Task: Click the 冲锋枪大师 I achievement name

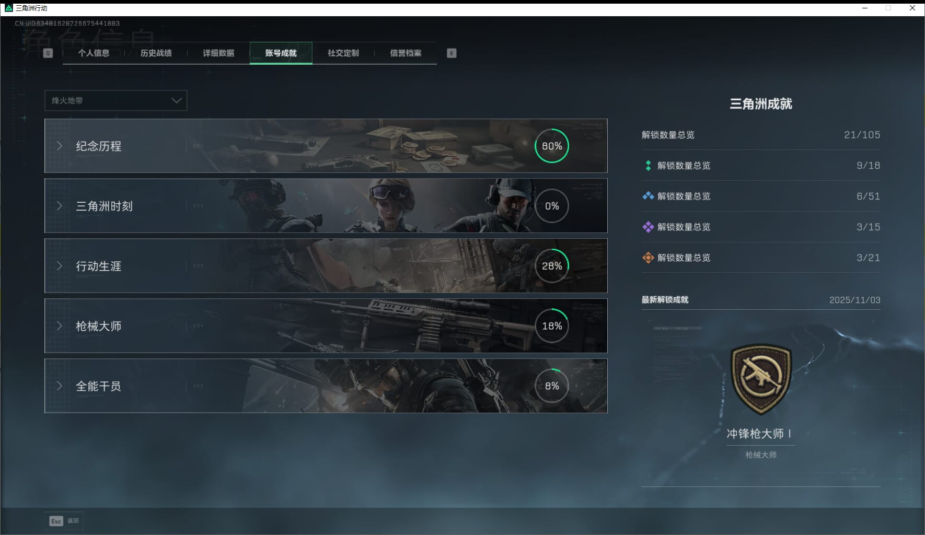Action: coord(759,434)
